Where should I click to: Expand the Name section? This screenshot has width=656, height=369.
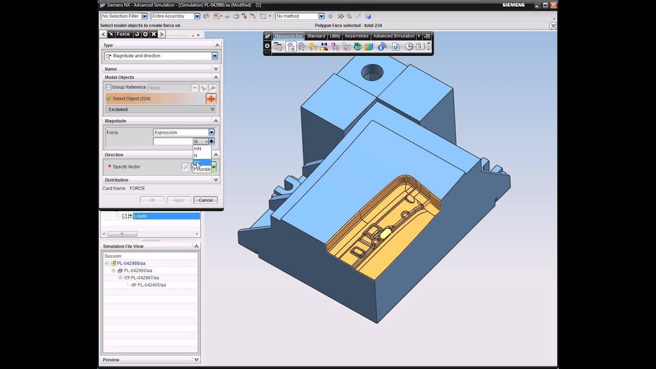pos(216,69)
